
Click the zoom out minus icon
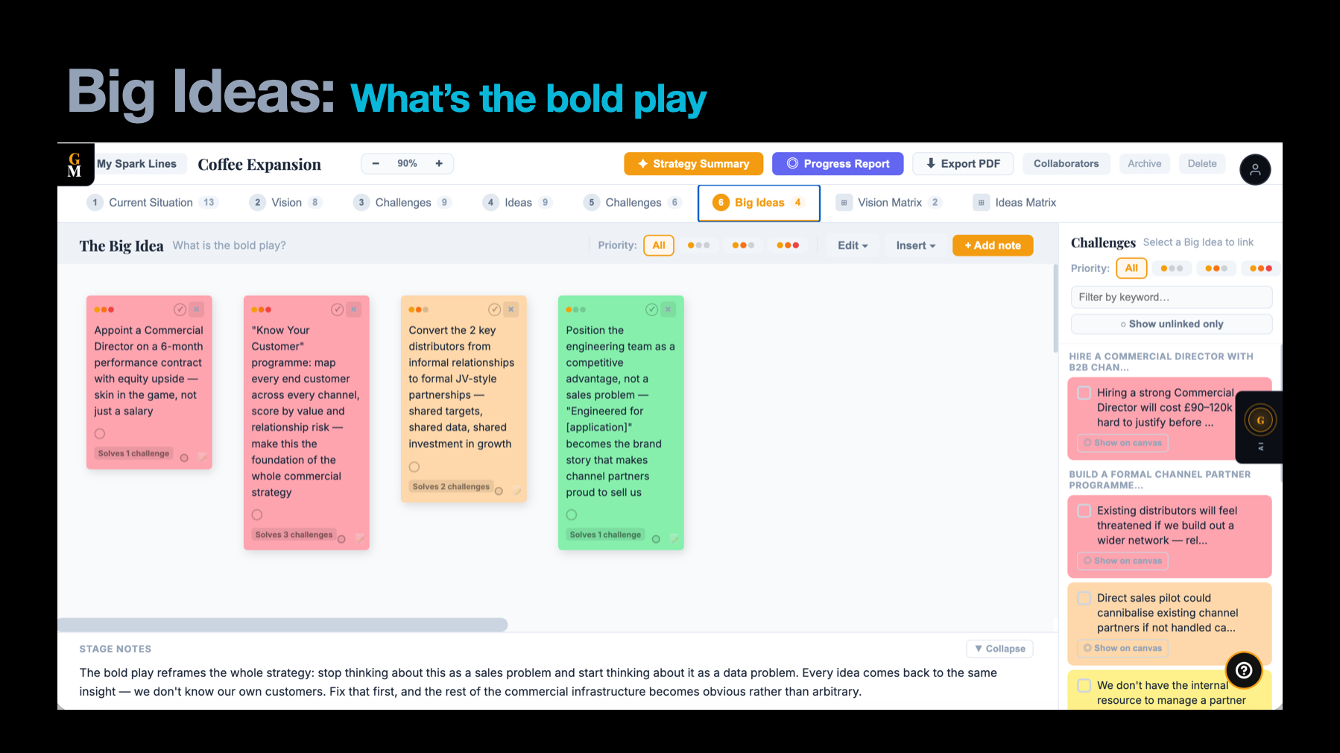tap(376, 163)
